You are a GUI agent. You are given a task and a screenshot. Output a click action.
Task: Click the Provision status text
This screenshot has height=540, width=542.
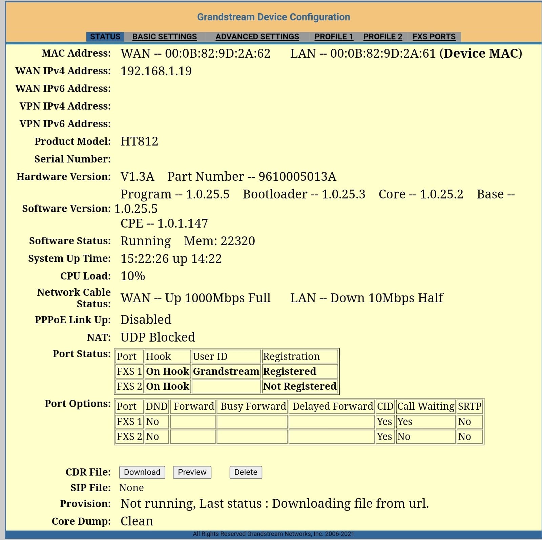click(275, 504)
